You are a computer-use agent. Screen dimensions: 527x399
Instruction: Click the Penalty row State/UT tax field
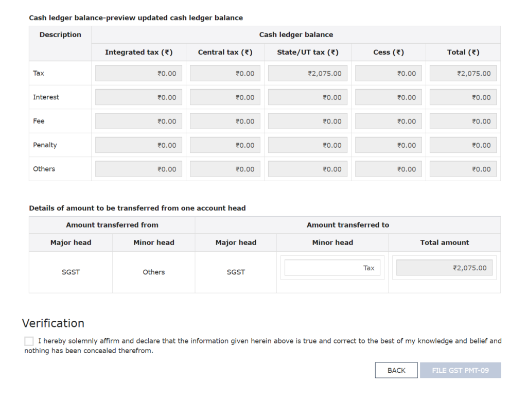(308, 145)
